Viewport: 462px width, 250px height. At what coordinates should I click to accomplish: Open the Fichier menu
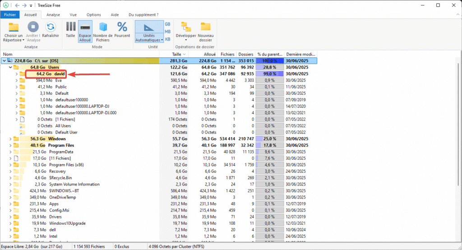pyautogui.click(x=10, y=15)
